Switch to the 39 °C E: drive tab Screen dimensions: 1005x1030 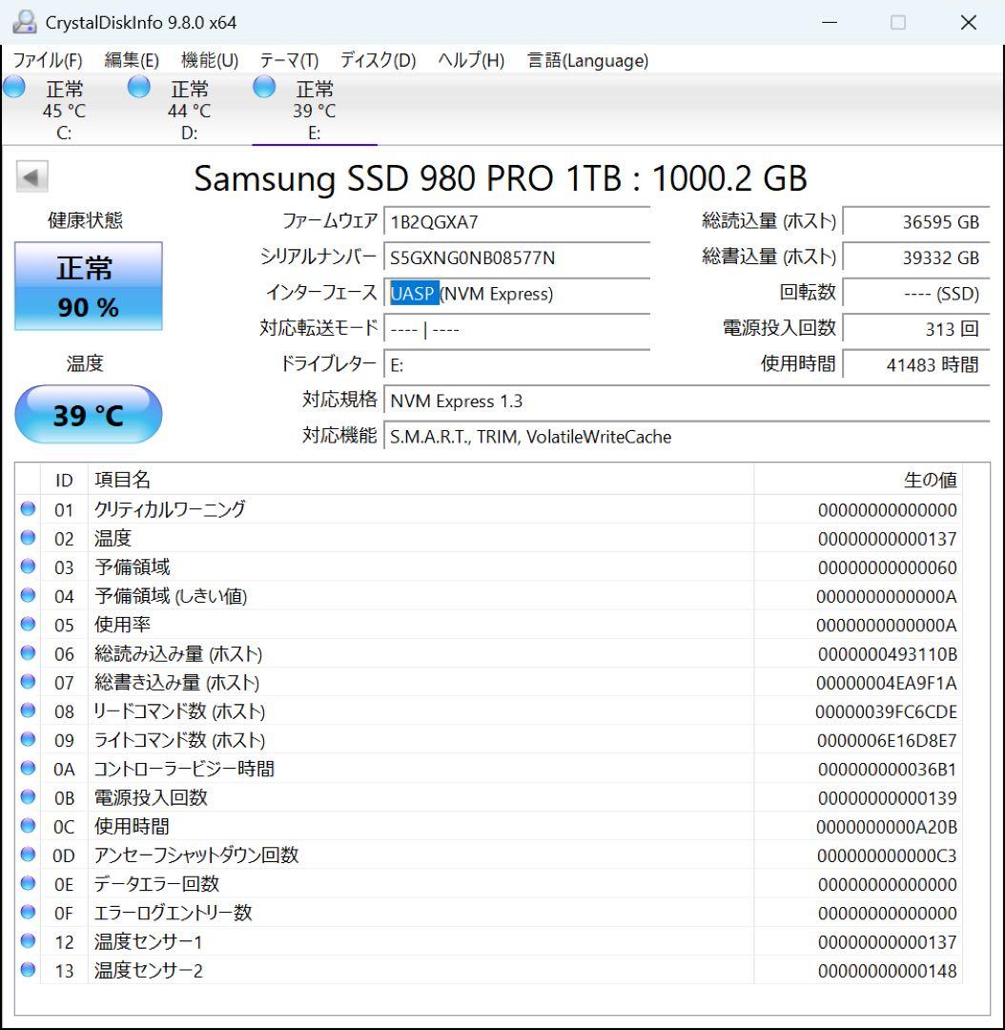point(315,110)
